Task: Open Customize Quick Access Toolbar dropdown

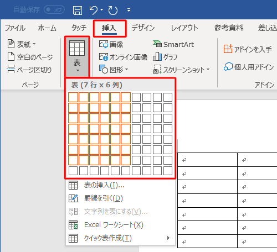Action: click(129, 10)
